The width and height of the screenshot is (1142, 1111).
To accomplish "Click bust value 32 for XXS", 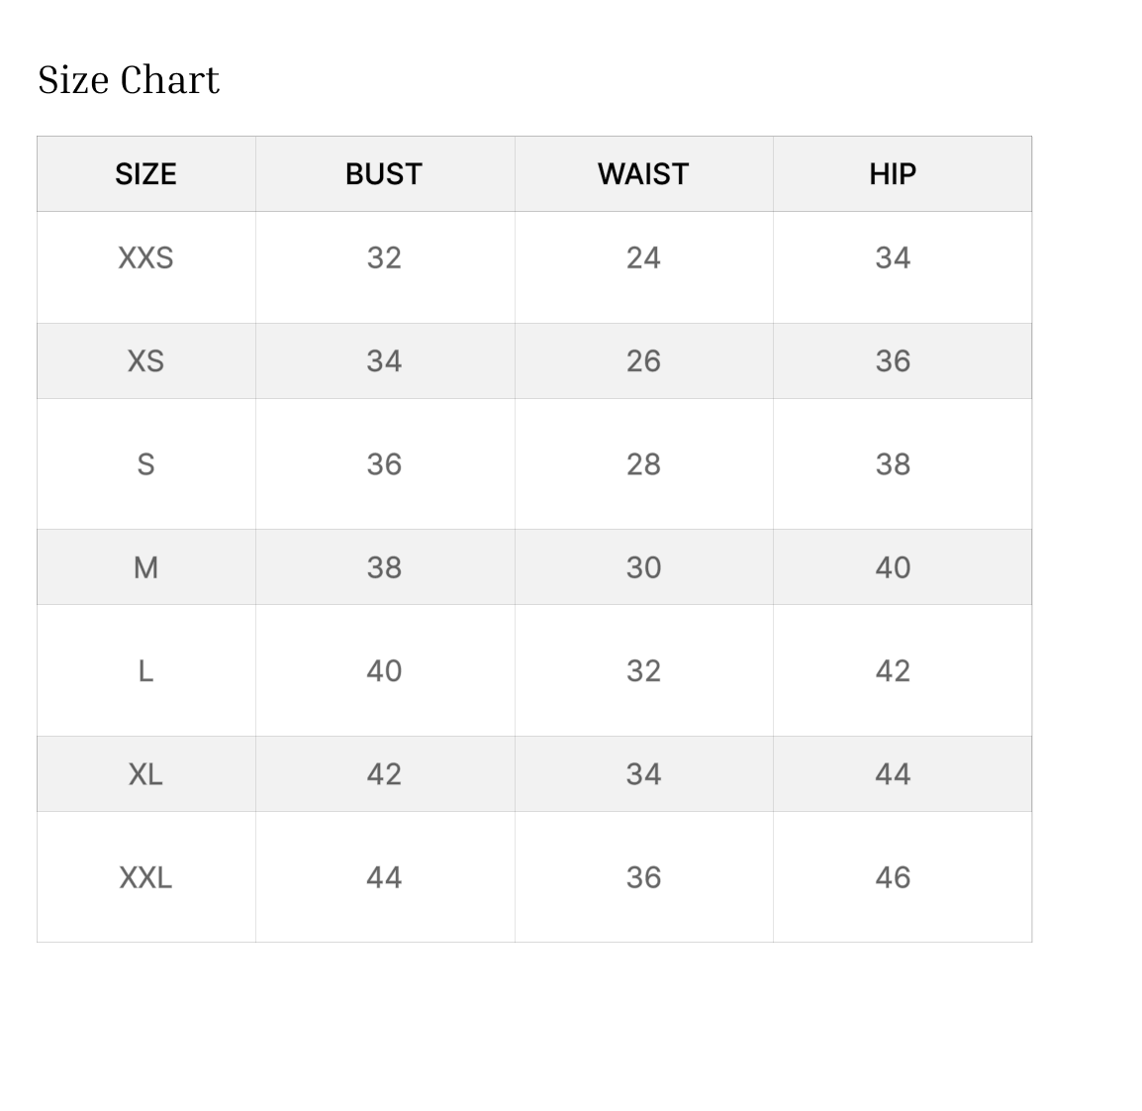I will 384,258.
